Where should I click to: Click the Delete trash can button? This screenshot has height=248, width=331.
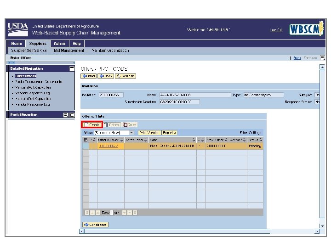coord(112,124)
